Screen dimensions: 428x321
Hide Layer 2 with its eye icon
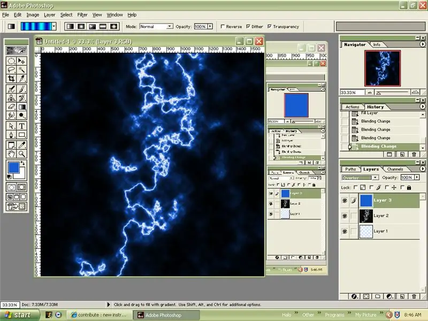click(x=345, y=216)
